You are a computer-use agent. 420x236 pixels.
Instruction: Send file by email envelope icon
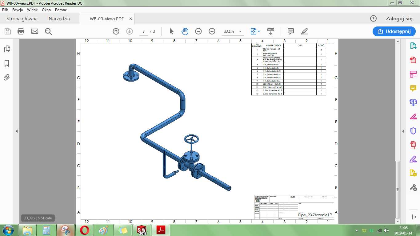click(x=35, y=31)
